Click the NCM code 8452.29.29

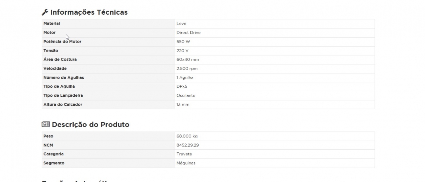pos(188,145)
